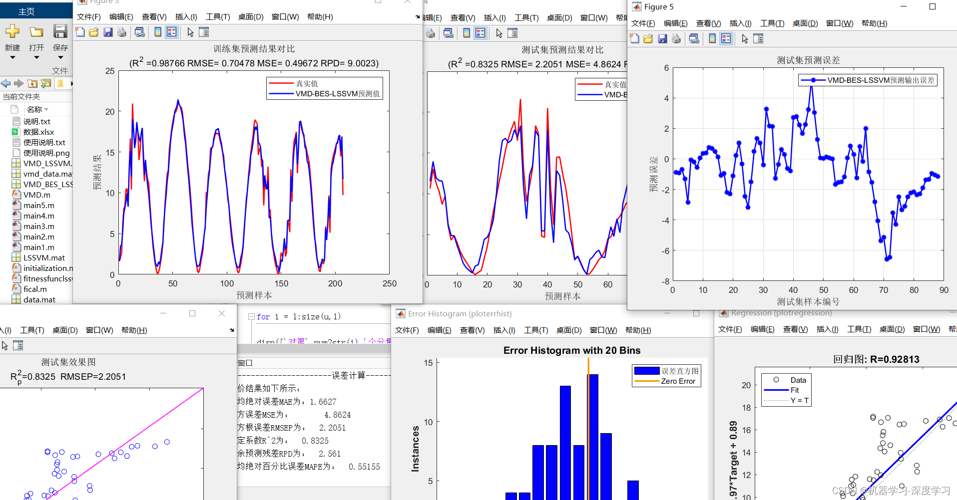Click MATLAB logo icon in Figure 5 title bar

pyautogui.click(x=637, y=6)
